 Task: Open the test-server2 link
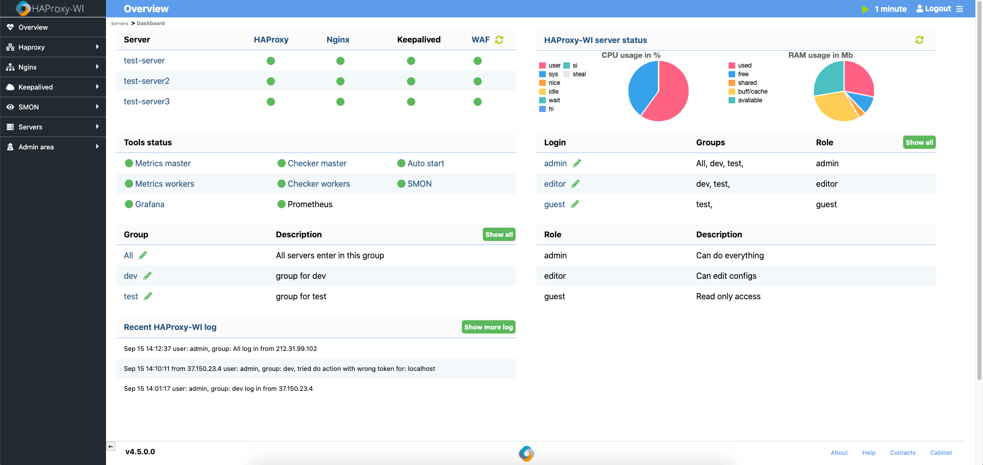click(146, 81)
